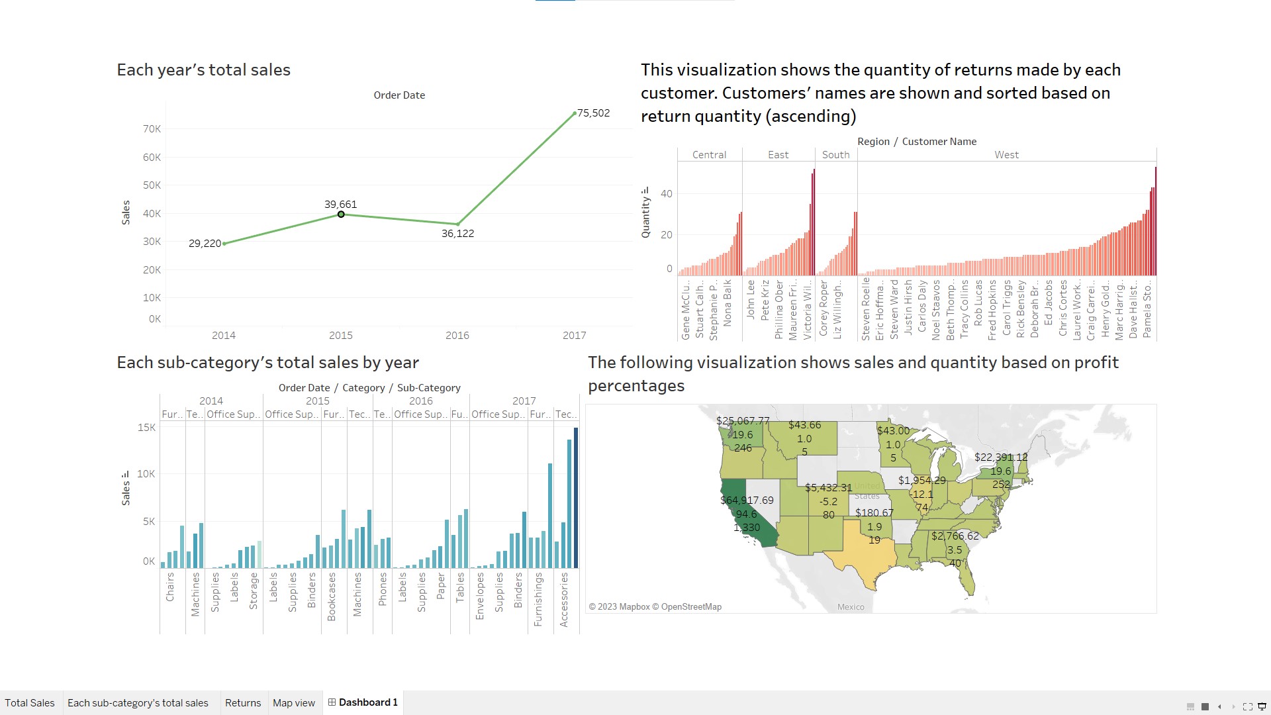Viewport: 1271px width, 715px height.
Task: Open the Each sub-category's total sales tab
Action: coord(138,702)
